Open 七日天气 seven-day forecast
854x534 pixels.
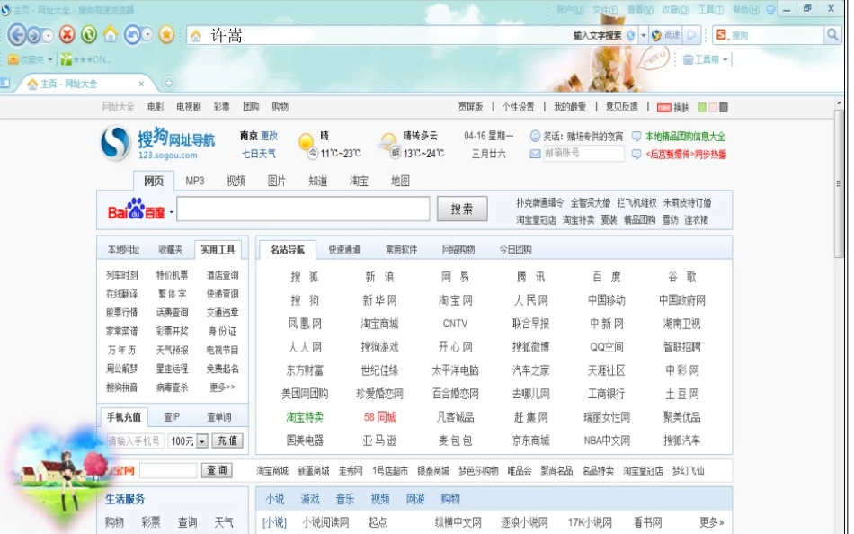point(259,154)
